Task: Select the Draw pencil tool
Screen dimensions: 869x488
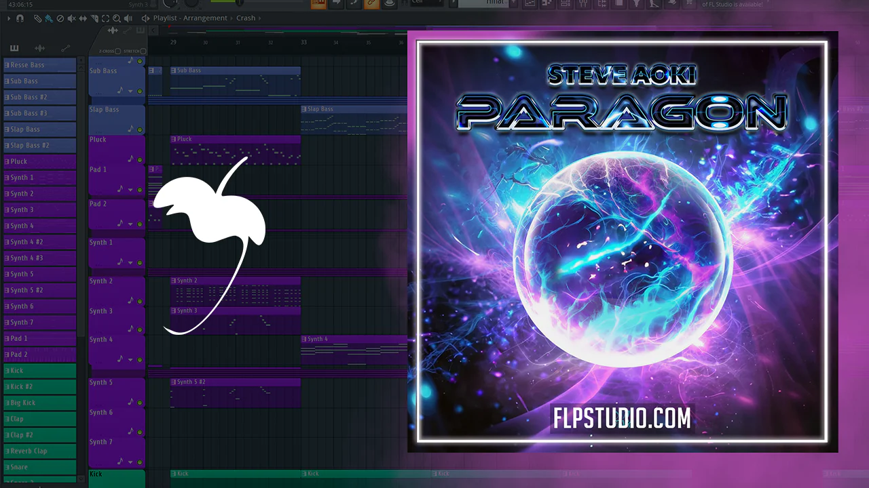Action: click(x=39, y=18)
